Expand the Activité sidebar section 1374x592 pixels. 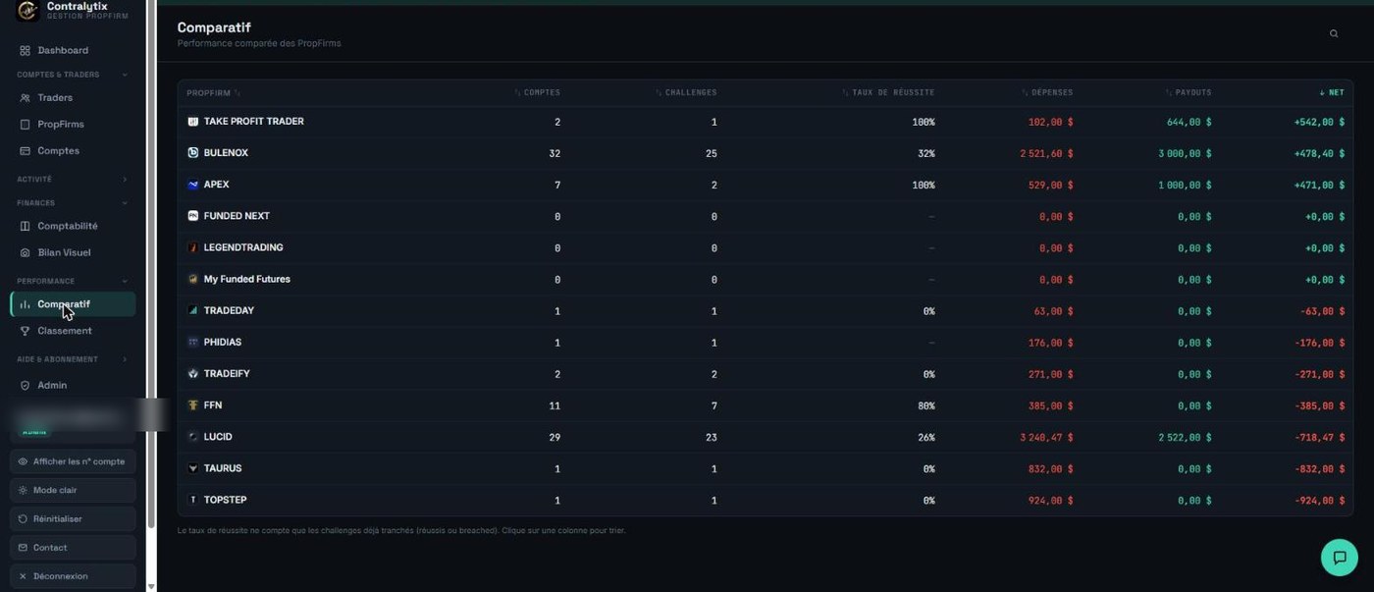(73, 180)
